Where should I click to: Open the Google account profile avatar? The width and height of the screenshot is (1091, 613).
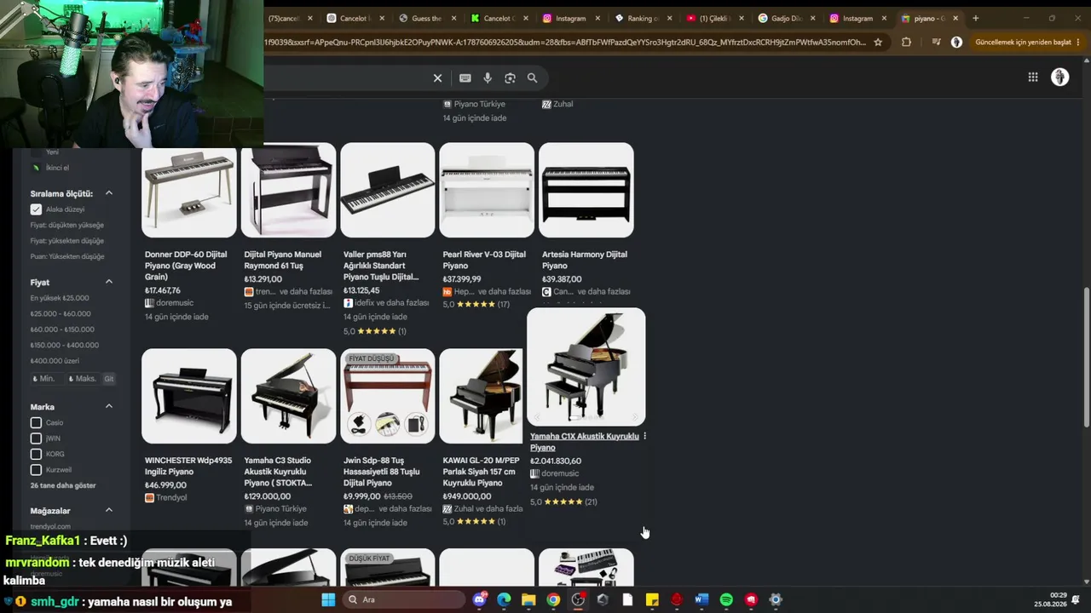[1059, 77]
